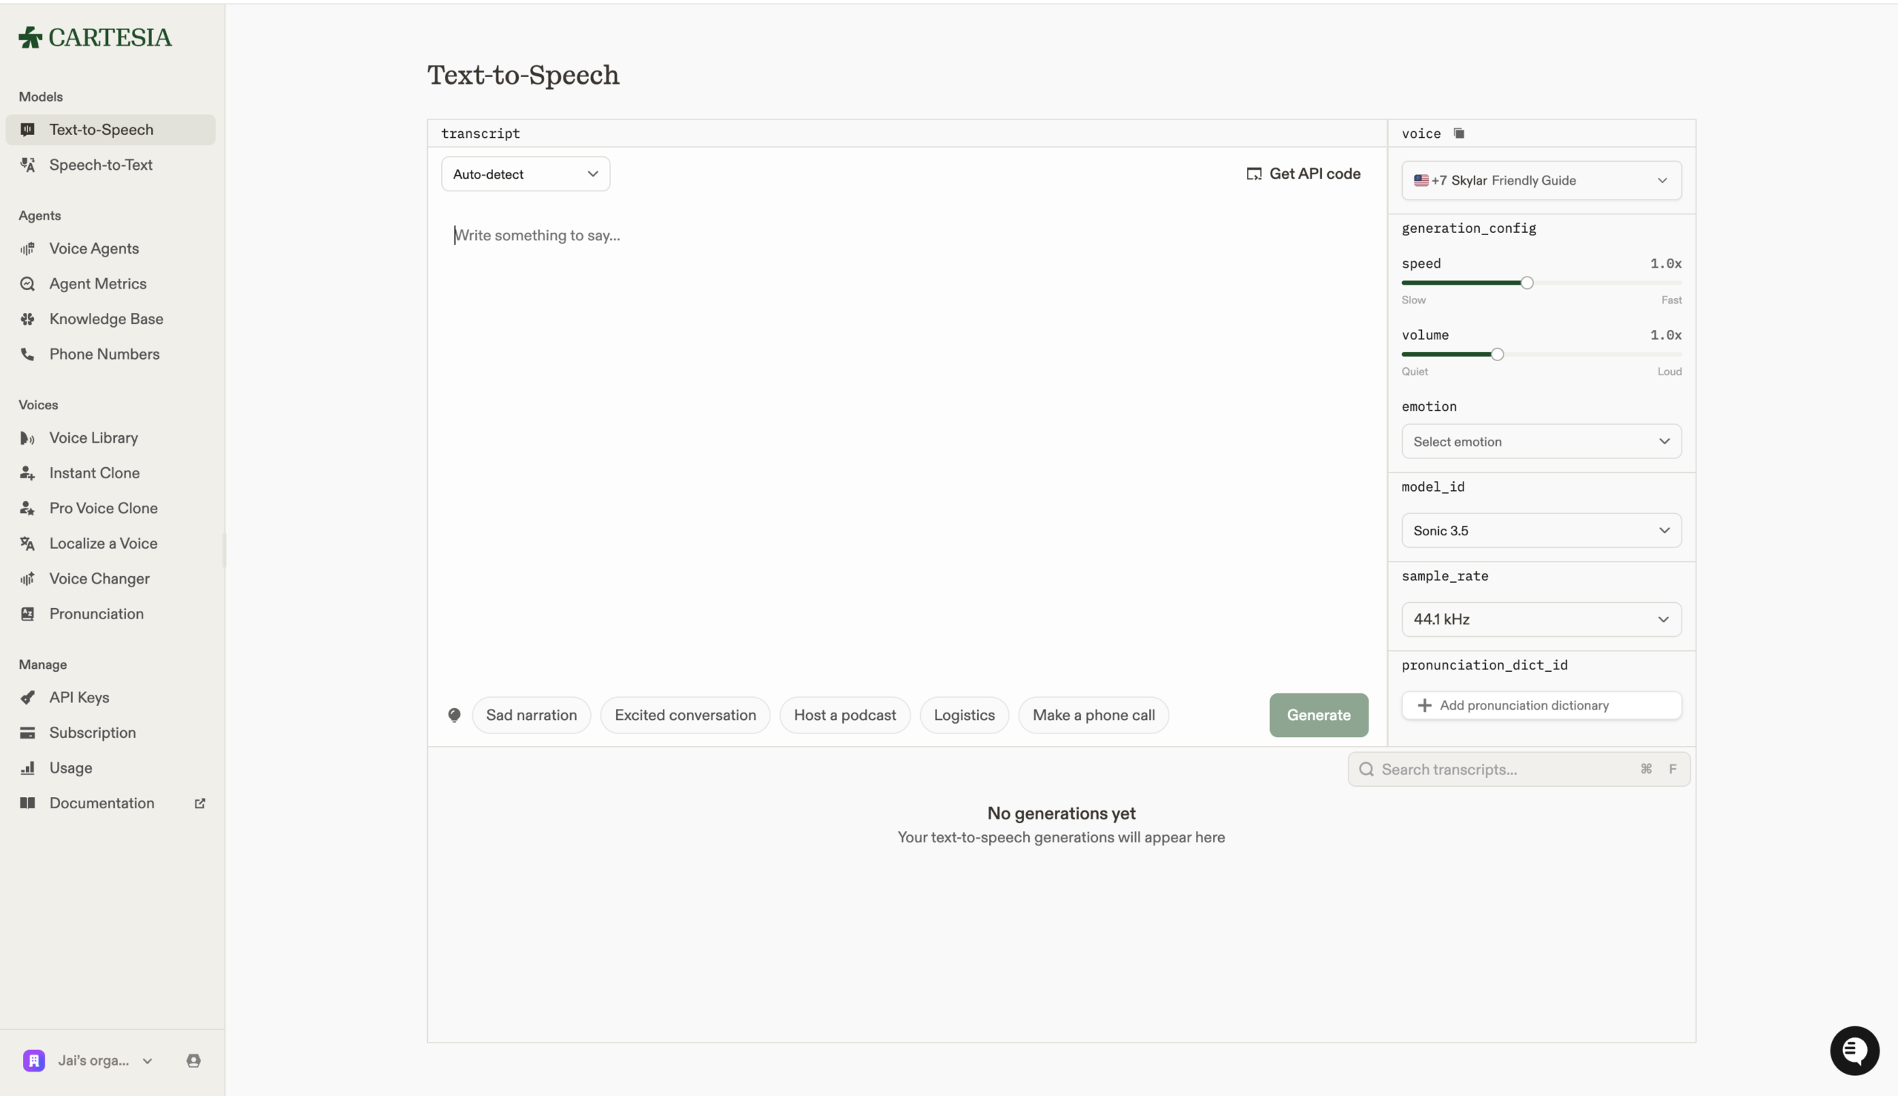
Task: Open the Auto-detect language dropdown
Action: tap(526, 174)
